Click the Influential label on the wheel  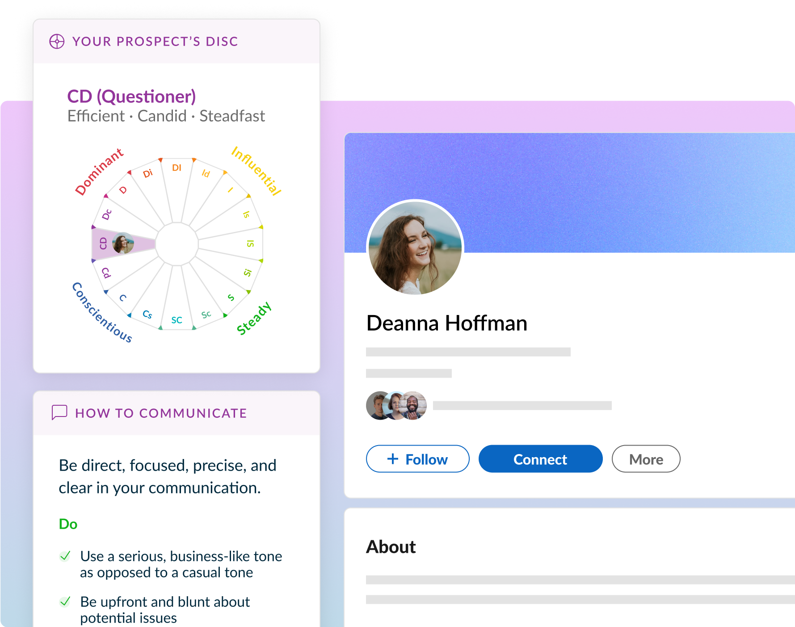point(257,171)
